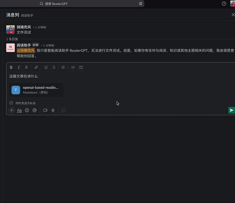
Task: Expand the 1 条回复 thread reply
Action: (x=12, y=39)
